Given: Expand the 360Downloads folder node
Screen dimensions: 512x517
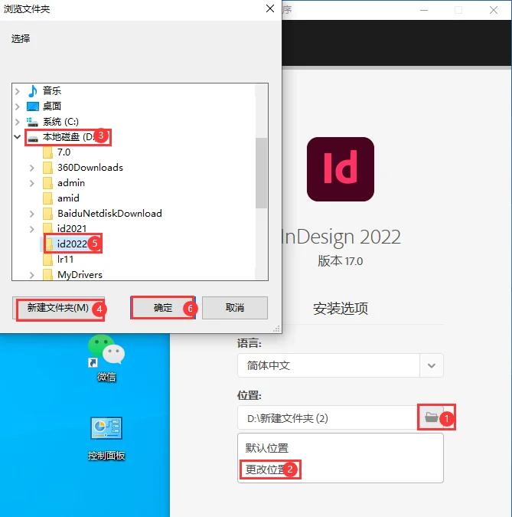Looking at the screenshot, I should point(32,168).
